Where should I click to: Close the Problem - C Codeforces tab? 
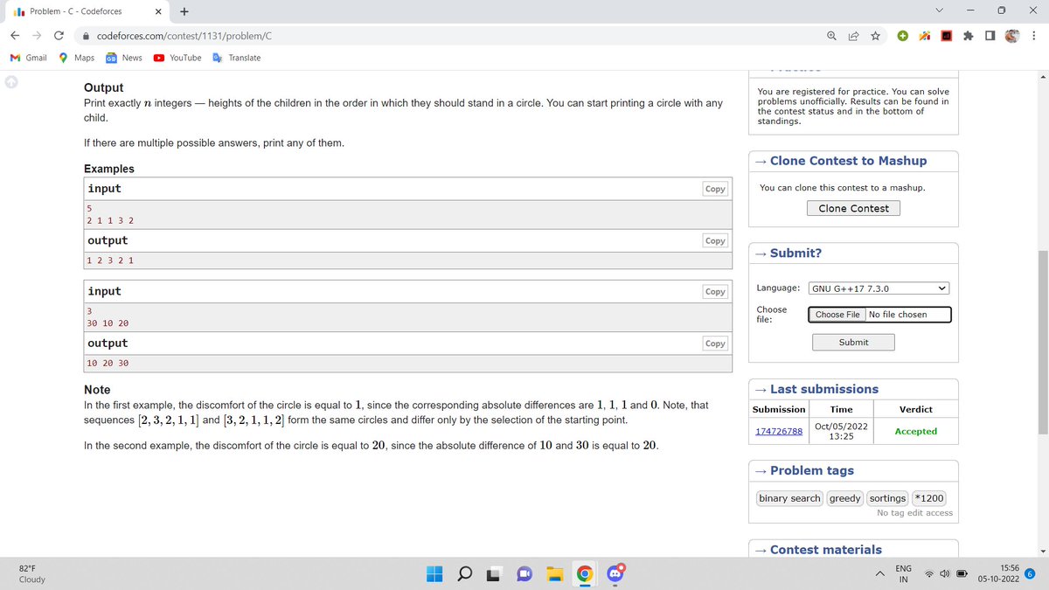click(158, 11)
